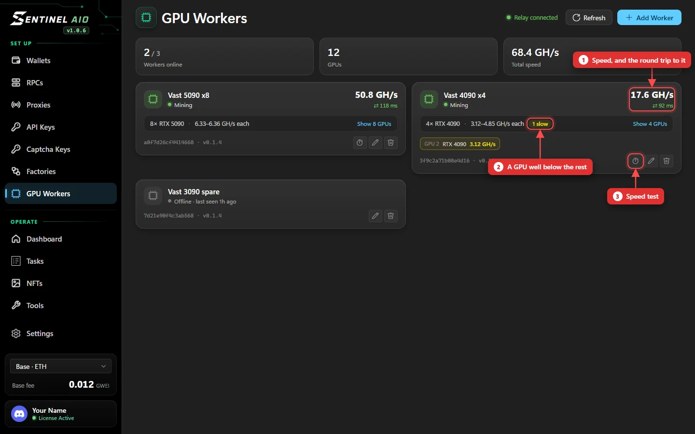
Task: Edit the Vast 5090 x8 worker
Action: (375, 143)
